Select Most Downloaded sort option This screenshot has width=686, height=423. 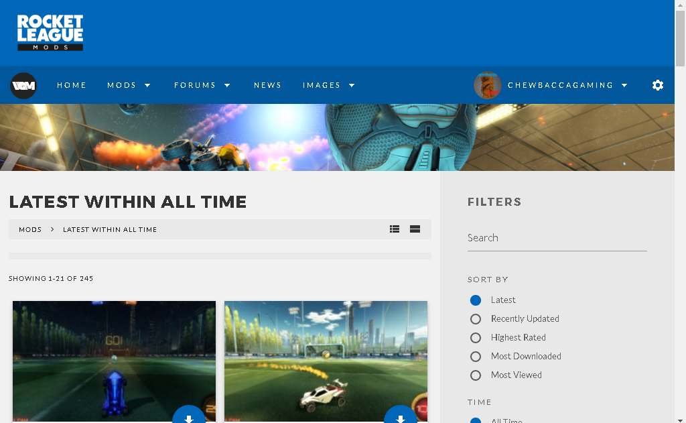476,357
